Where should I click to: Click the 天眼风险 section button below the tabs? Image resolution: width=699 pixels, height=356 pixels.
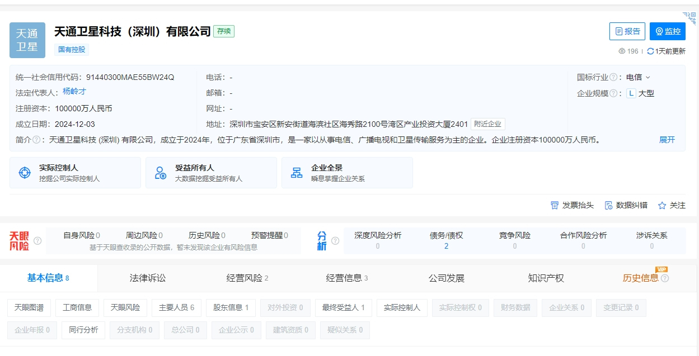click(x=125, y=308)
